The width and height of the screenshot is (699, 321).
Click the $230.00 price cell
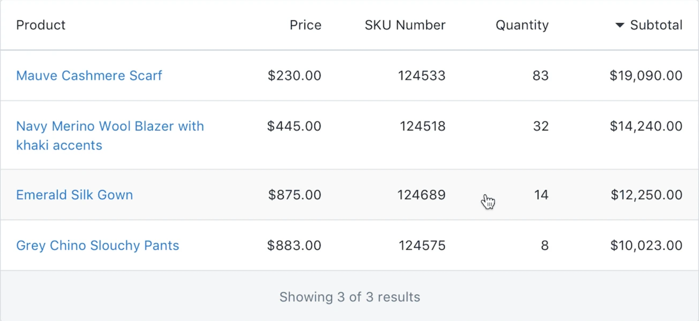click(x=294, y=76)
